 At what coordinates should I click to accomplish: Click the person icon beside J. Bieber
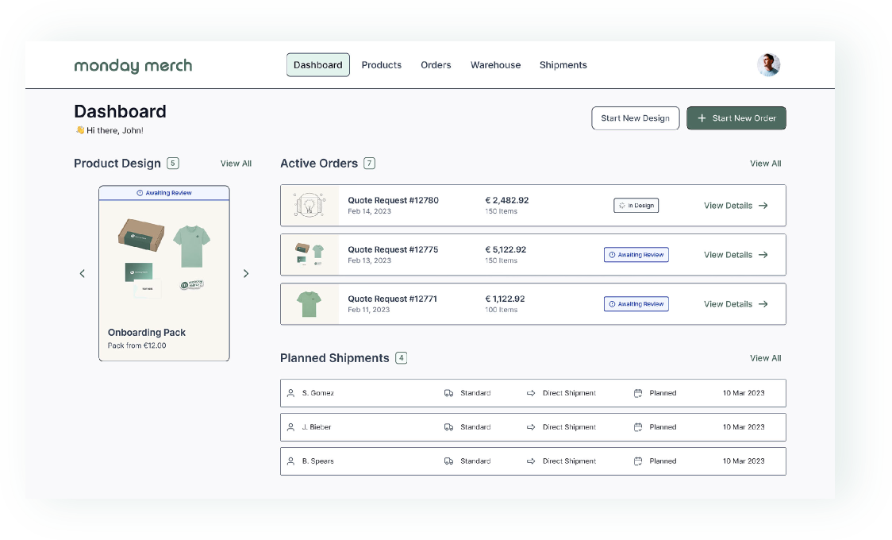click(x=290, y=427)
